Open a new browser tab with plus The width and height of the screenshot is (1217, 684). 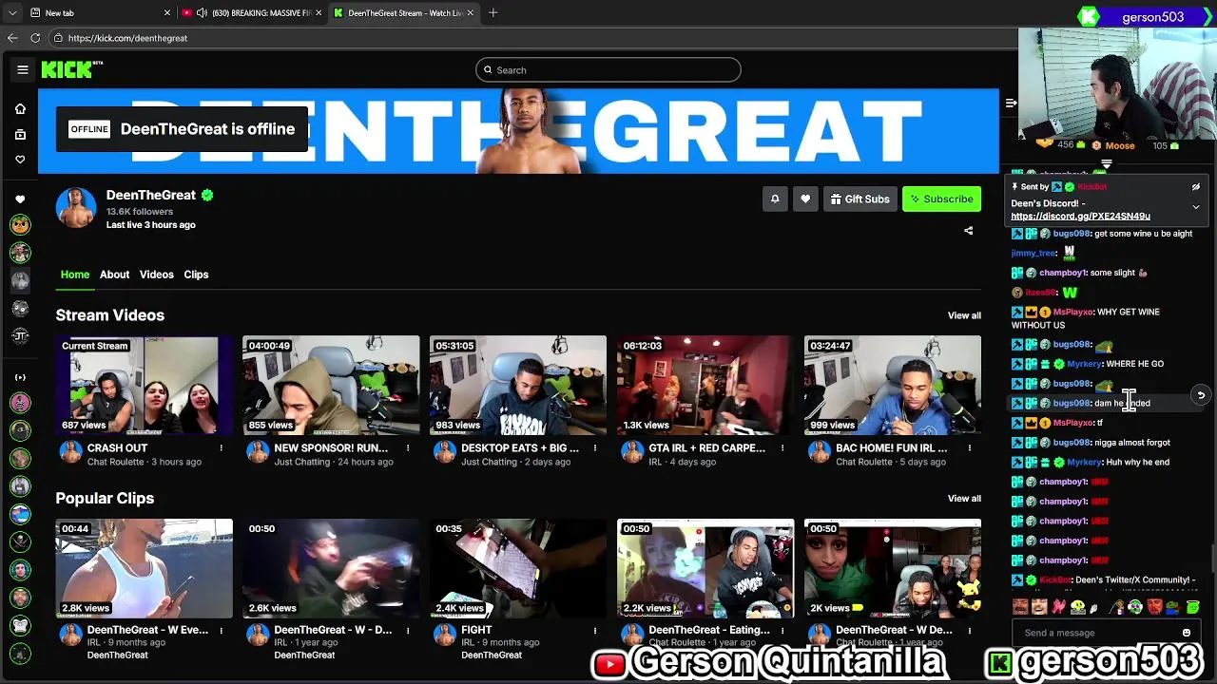pos(493,13)
